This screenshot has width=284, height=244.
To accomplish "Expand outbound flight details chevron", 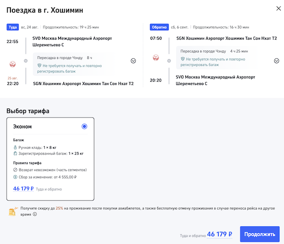I will [133, 61].
